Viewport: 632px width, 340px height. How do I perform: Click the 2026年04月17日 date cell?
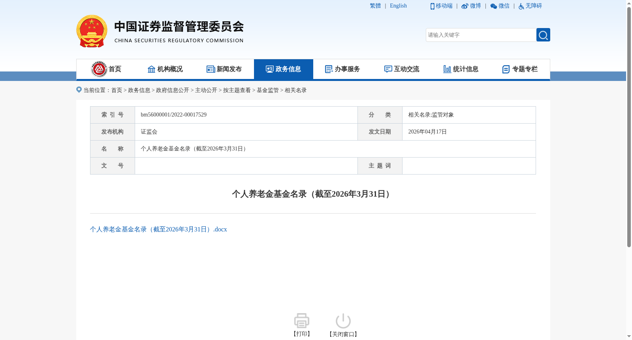tap(469, 132)
